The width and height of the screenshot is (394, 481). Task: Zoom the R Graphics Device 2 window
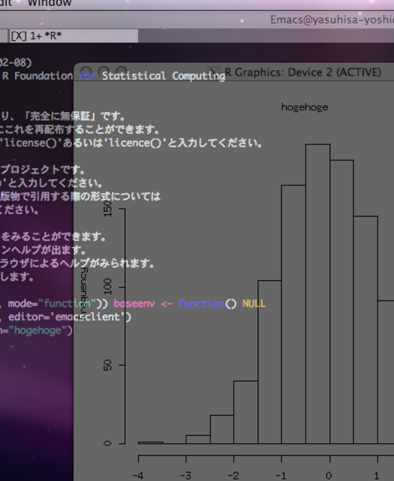point(122,72)
